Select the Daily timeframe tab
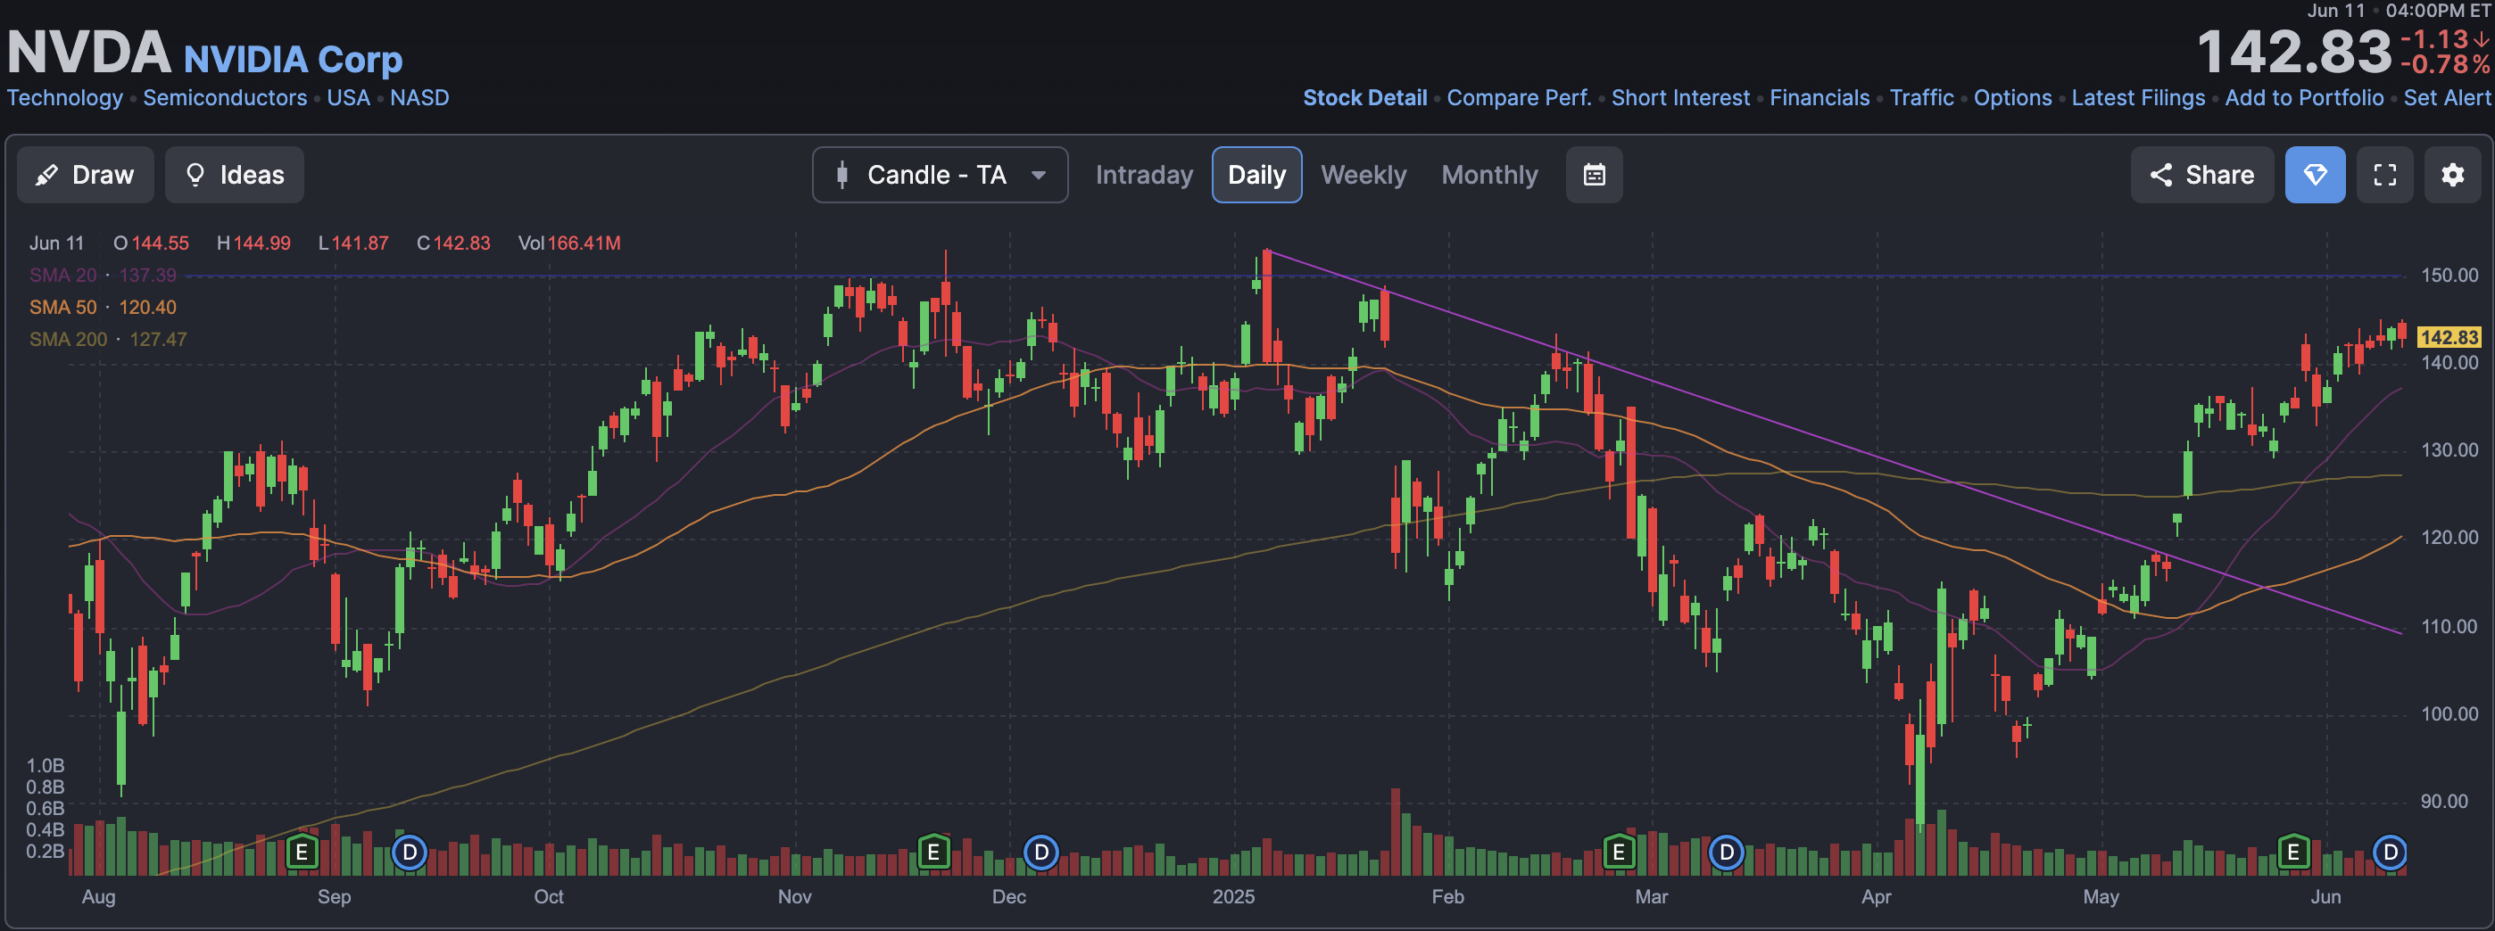Viewport: 2495px width, 931px height. [1256, 175]
